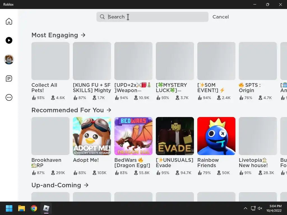The width and height of the screenshot is (287, 215).
Task: Open the Recommended For You category
Action: tap(68, 110)
